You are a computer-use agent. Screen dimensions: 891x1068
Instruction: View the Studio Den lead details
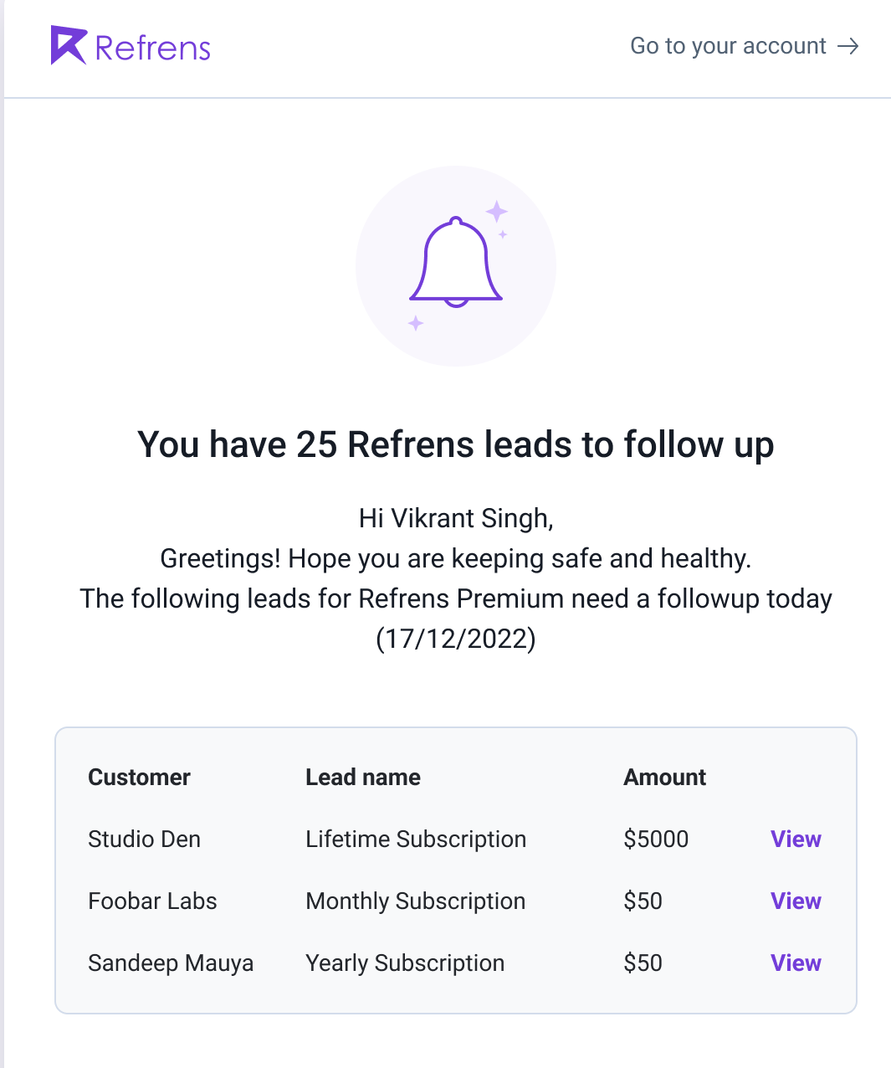[x=795, y=839]
